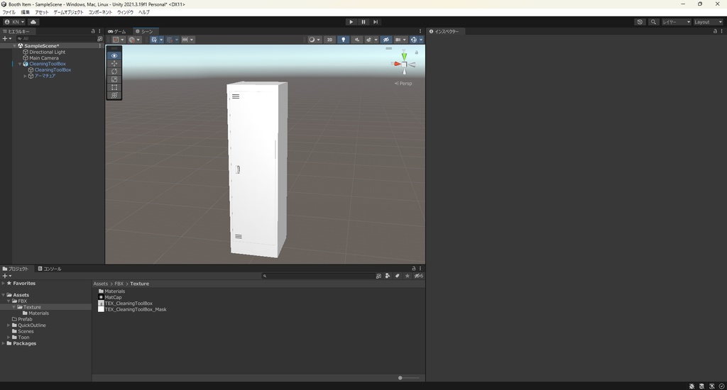Toggle the Inspector panel lock

pos(715,31)
